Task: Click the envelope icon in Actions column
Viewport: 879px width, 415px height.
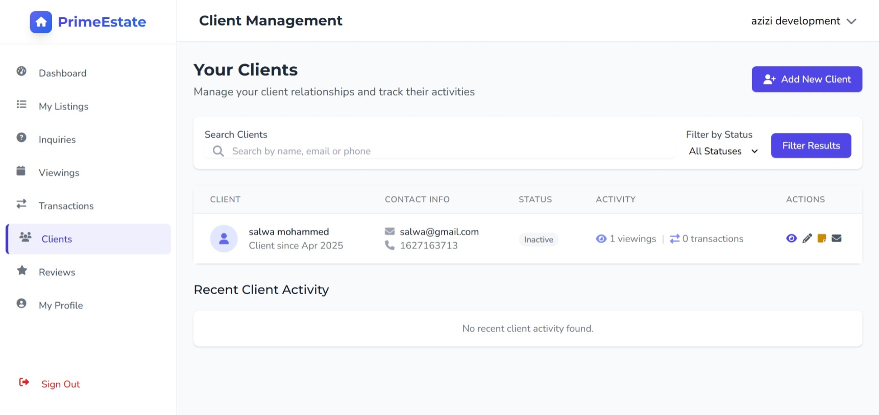Action: [837, 239]
